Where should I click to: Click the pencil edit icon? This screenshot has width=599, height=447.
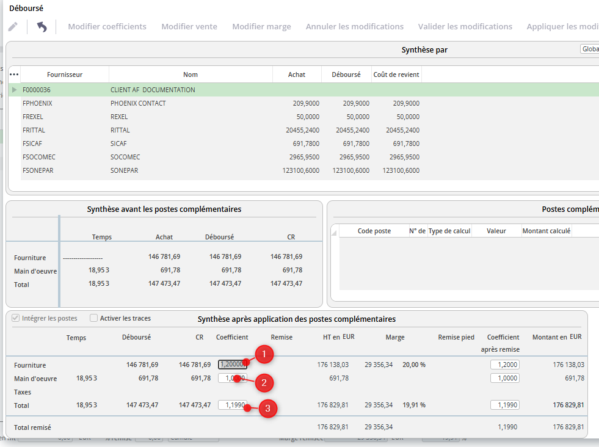13,27
